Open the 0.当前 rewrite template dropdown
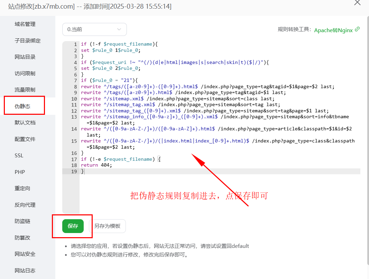This screenshot has height=279, width=369. click(x=94, y=29)
